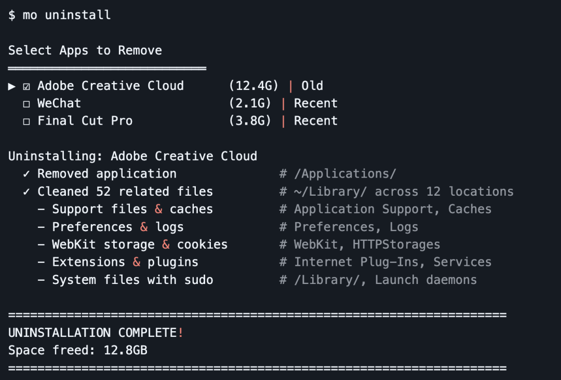Click the checkmark next to Removed application
The width and height of the screenshot is (561, 380).
coord(26,174)
